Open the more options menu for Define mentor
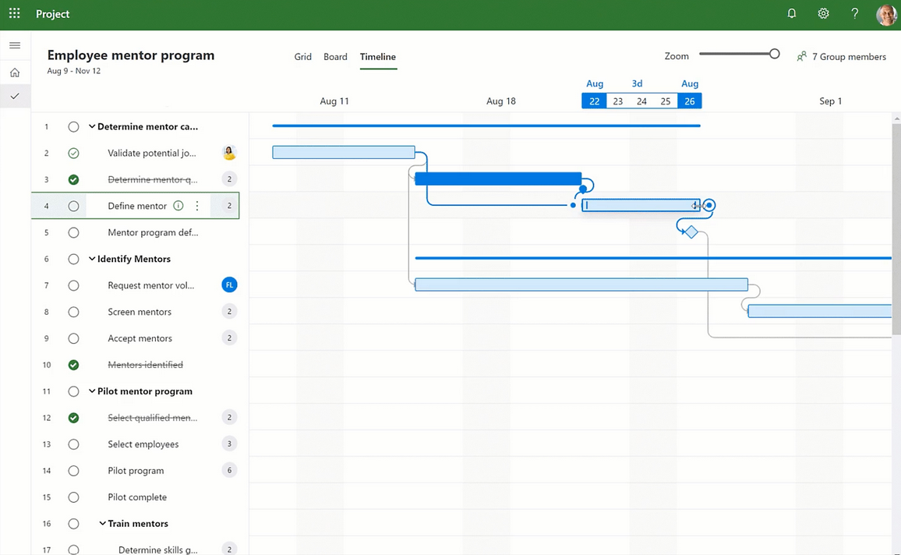Screen dimensions: 901x555 [x=196, y=206]
